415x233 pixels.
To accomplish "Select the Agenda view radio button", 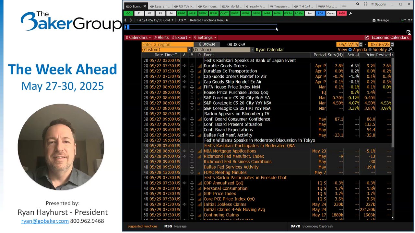I will pos(350,50).
